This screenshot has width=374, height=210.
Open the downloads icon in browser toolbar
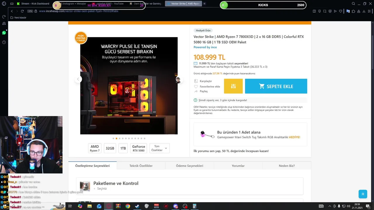coord(364,11)
